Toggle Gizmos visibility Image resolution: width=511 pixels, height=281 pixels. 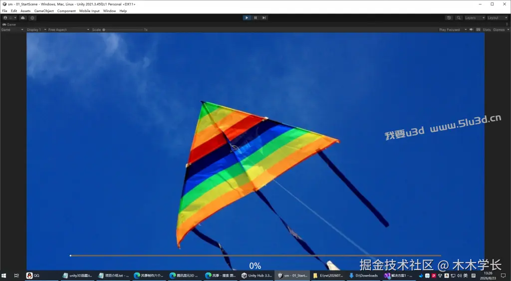tap(499, 29)
